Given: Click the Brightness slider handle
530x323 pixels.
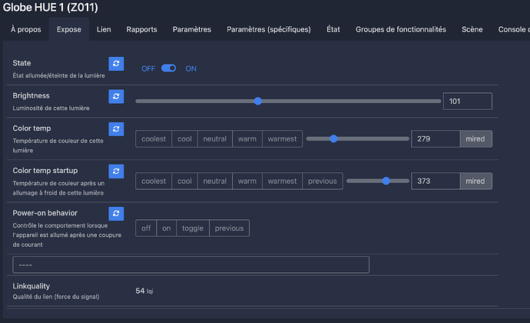Looking at the screenshot, I should point(258,101).
